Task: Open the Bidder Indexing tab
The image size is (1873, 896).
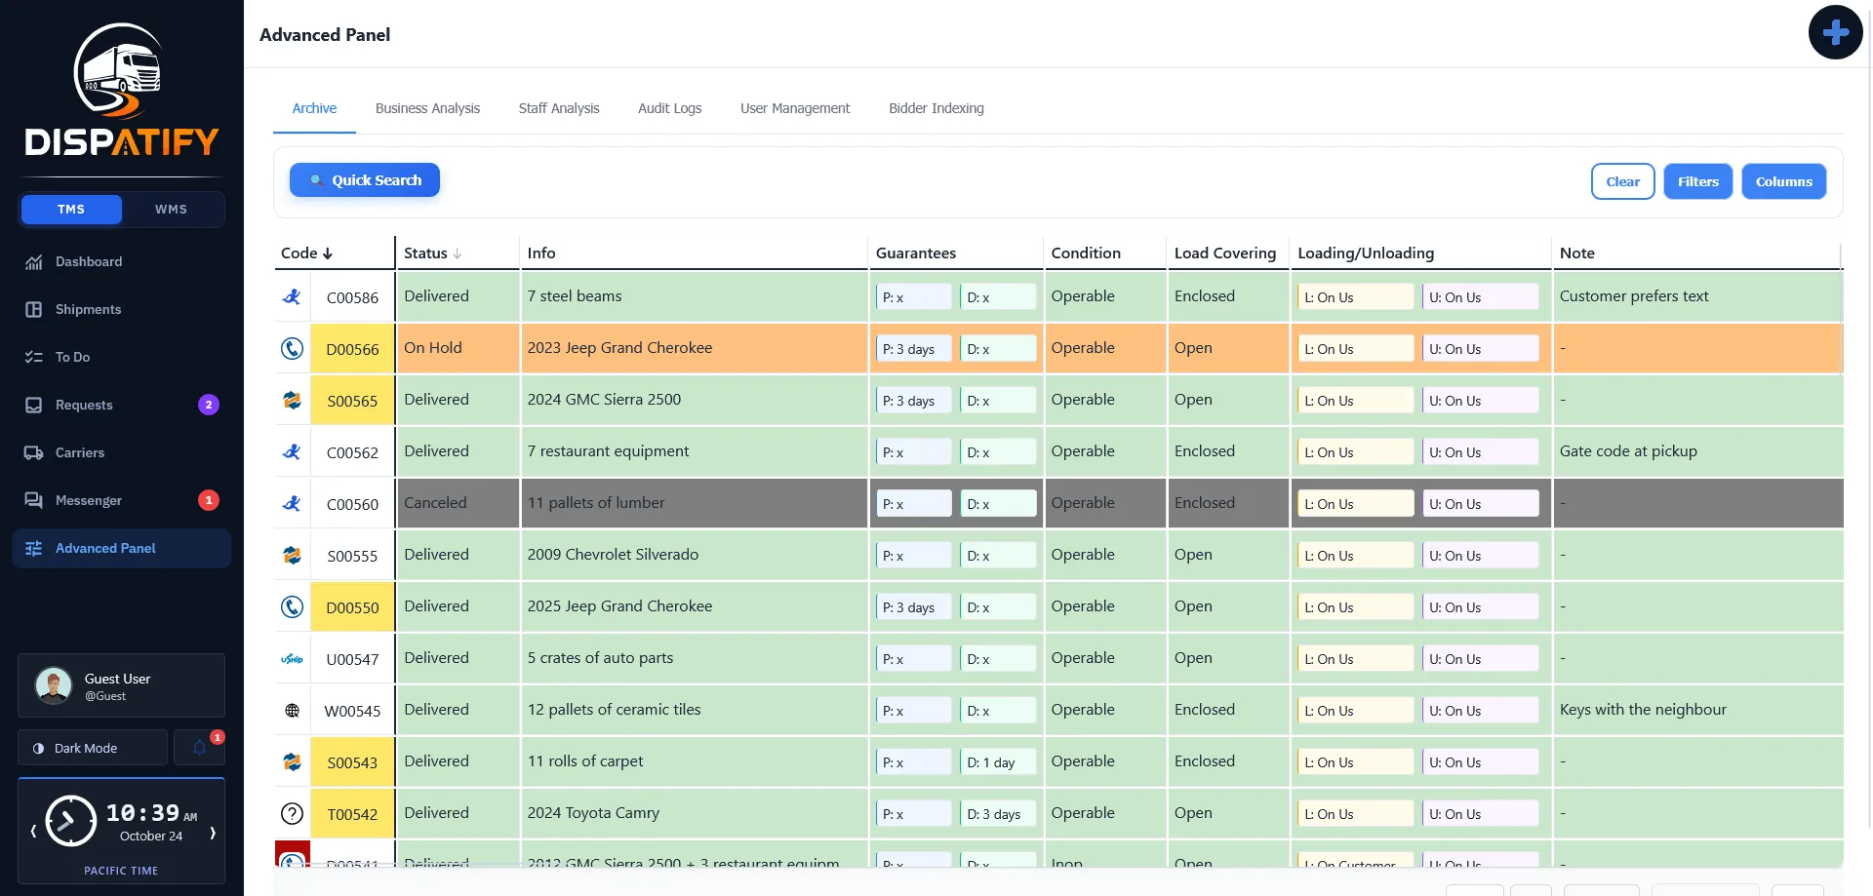Action: [936, 108]
